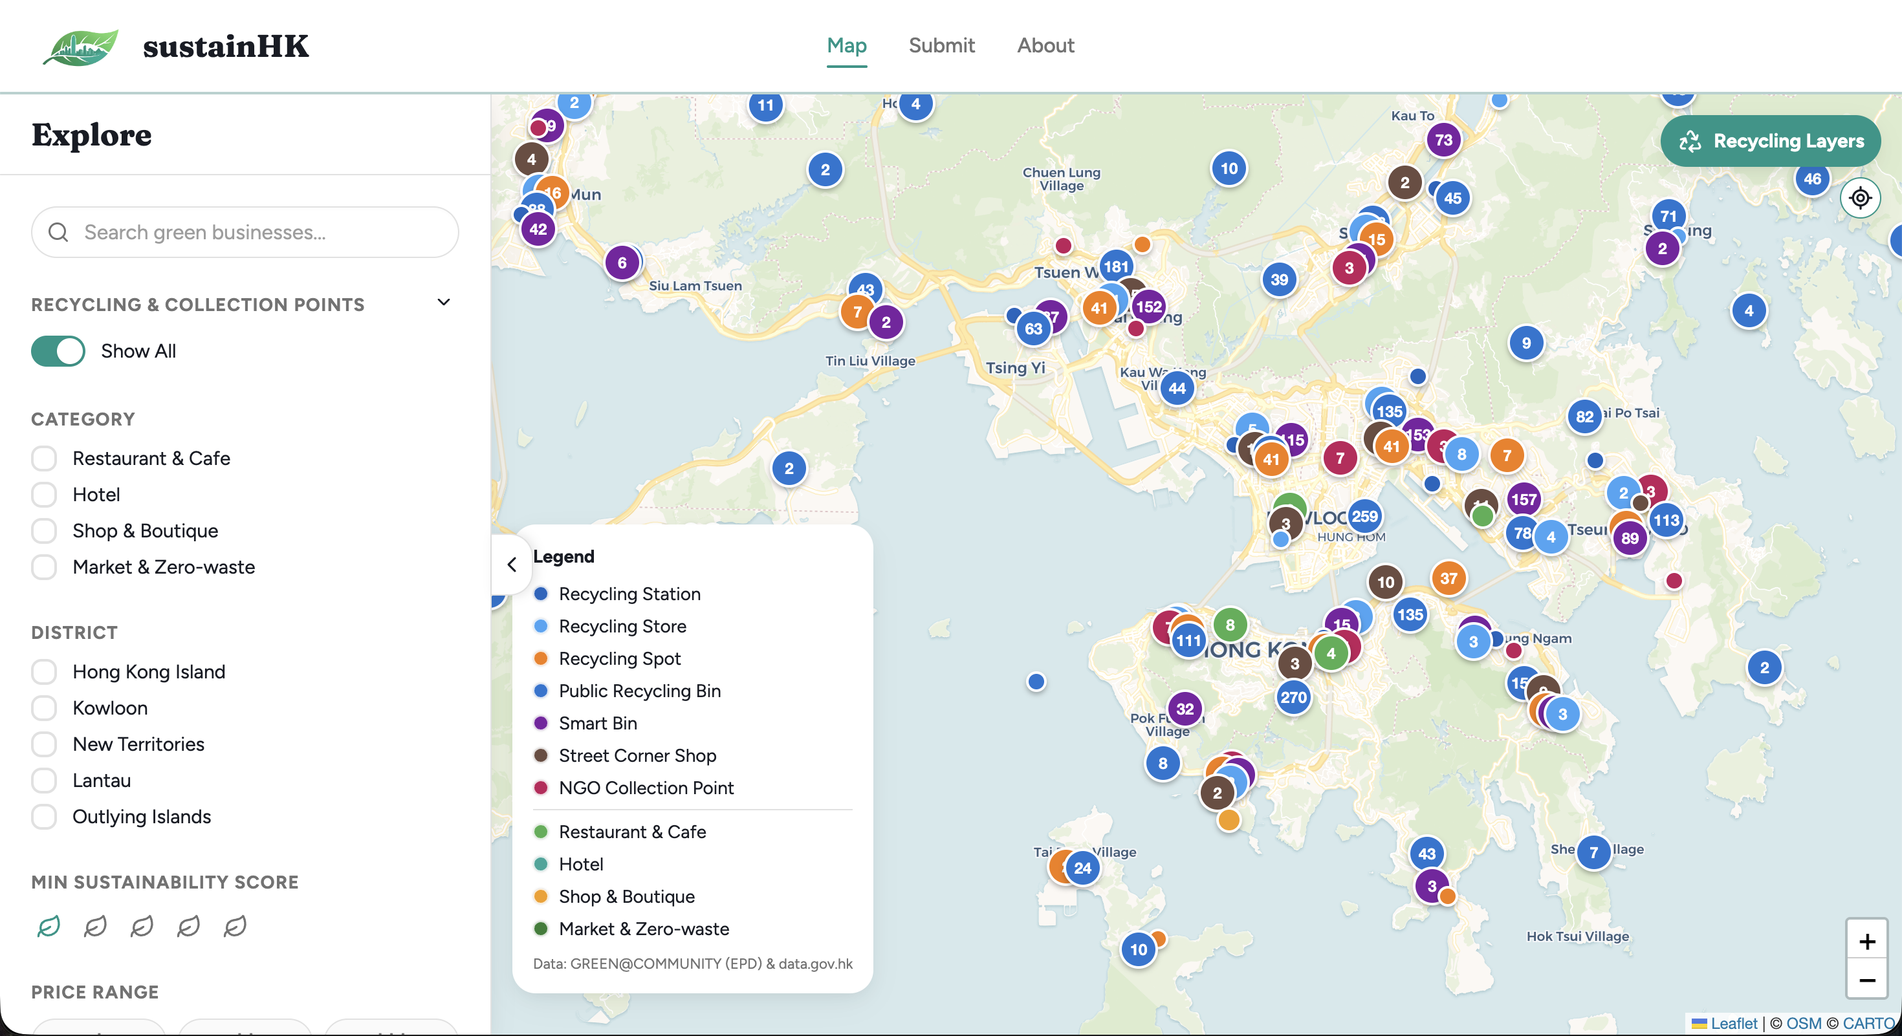Click the blue 113 cluster marker
This screenshot has height=1036, width=1902.
point(1666,519)
